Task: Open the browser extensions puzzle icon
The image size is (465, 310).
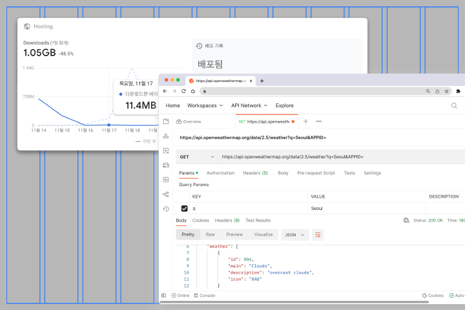Action: [458, 91]
